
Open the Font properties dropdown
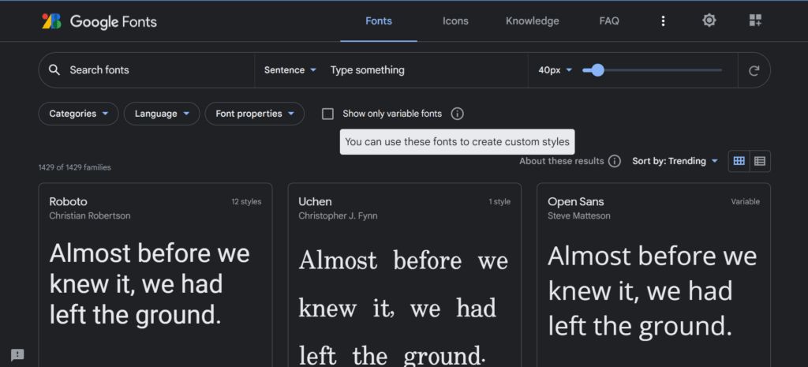(255, 114)
